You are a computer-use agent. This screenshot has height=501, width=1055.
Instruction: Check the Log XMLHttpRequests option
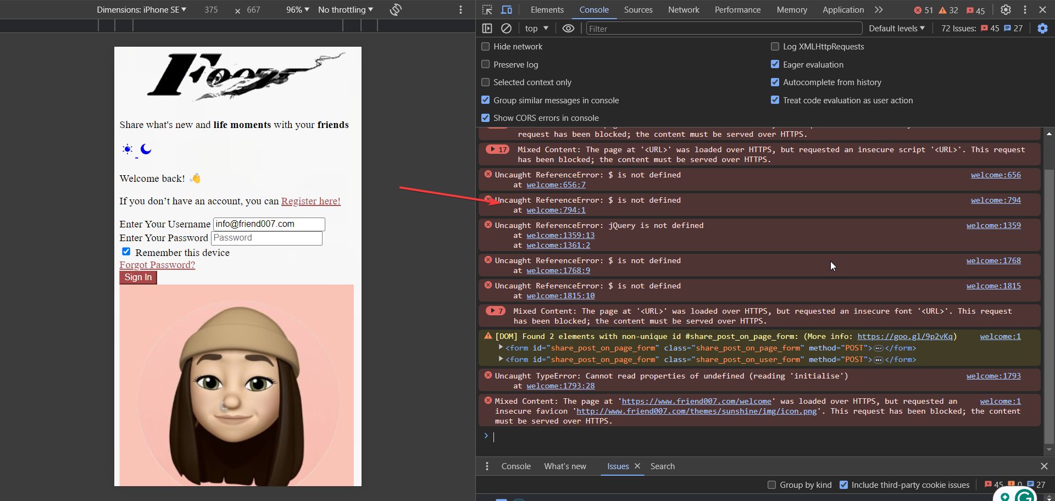click(775, 47)
